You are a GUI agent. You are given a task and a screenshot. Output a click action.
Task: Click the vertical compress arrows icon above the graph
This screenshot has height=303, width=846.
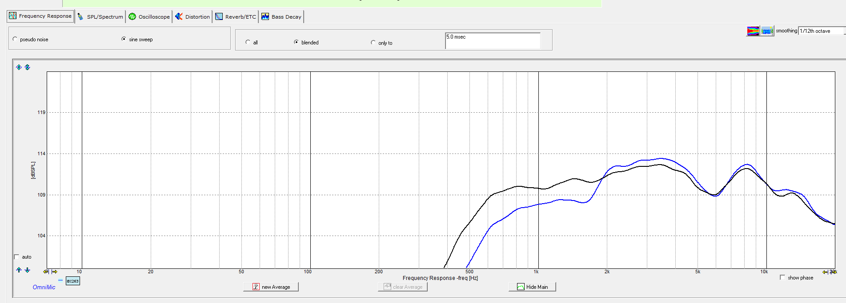tap(28, 67)
